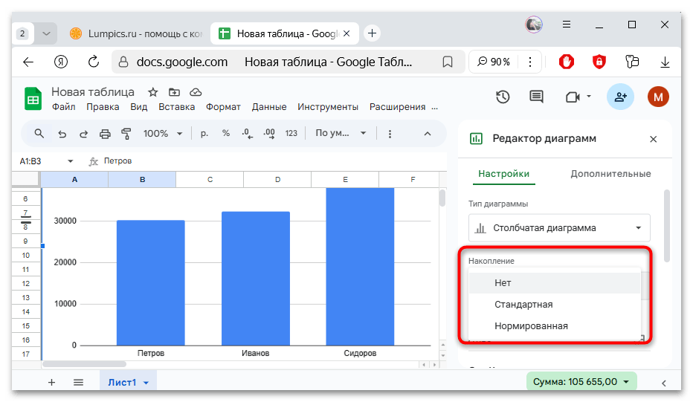Image resolution: width=693 pixels, height=402 pixels.
Task: Open the chart type Столбчатая диаграмма dropdown
Action: tap(559, 228)
